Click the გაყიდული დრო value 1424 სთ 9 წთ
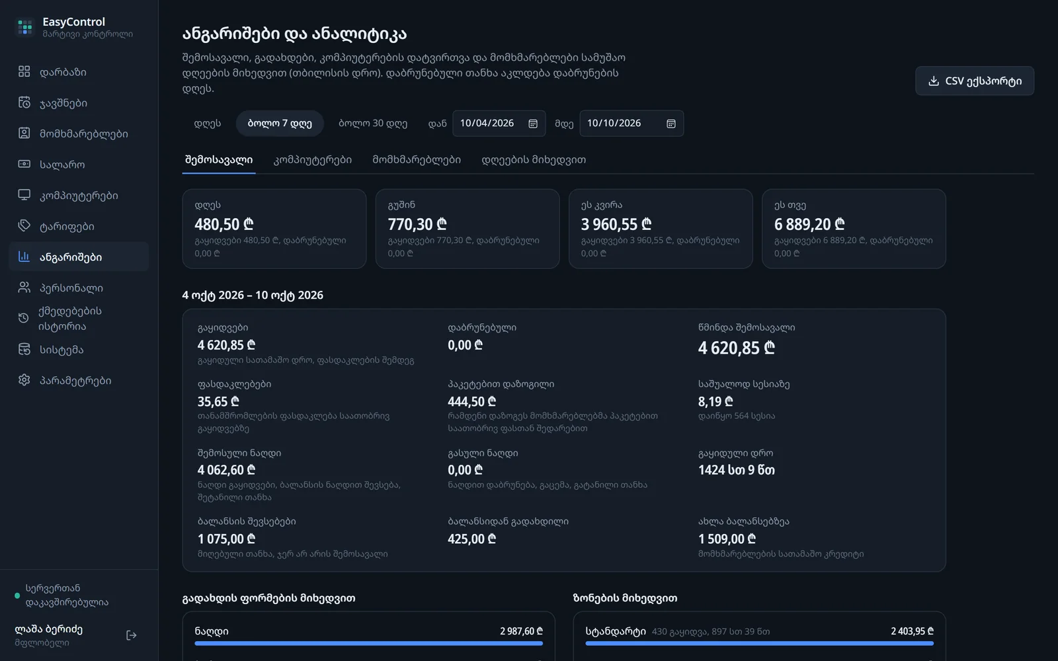 737,470
